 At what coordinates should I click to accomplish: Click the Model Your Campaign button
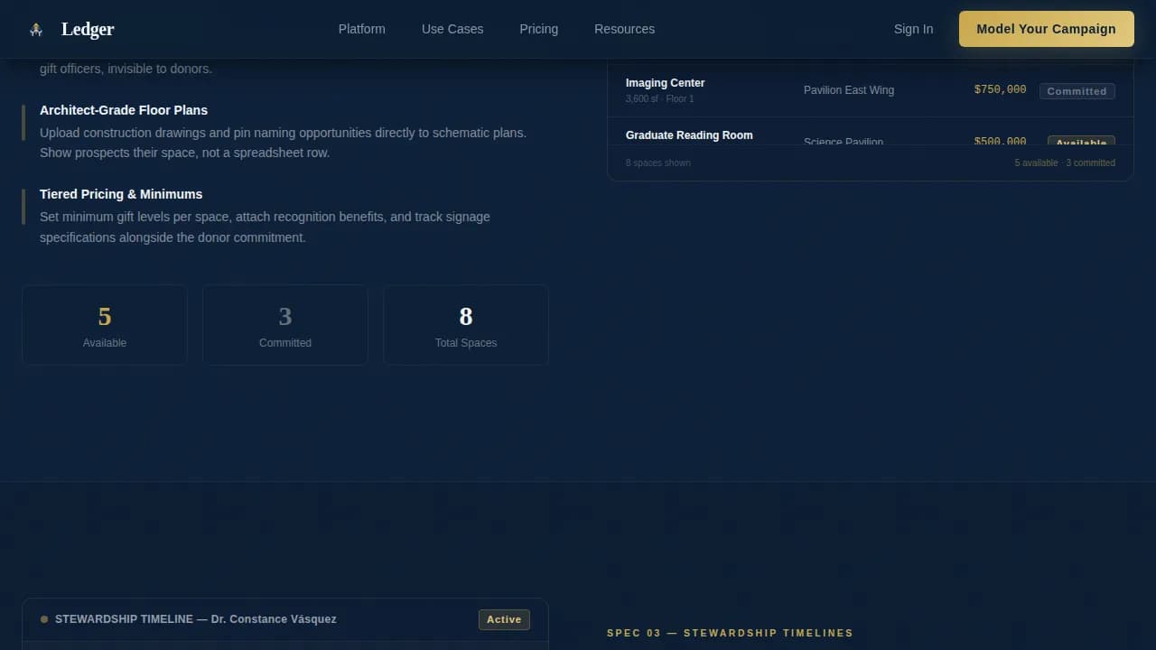(1046, 29)
